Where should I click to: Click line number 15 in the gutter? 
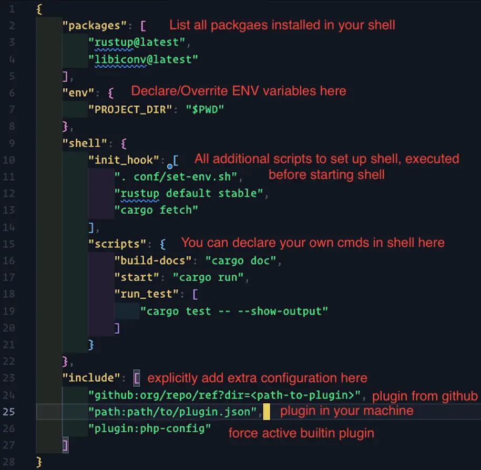[8, 244]
